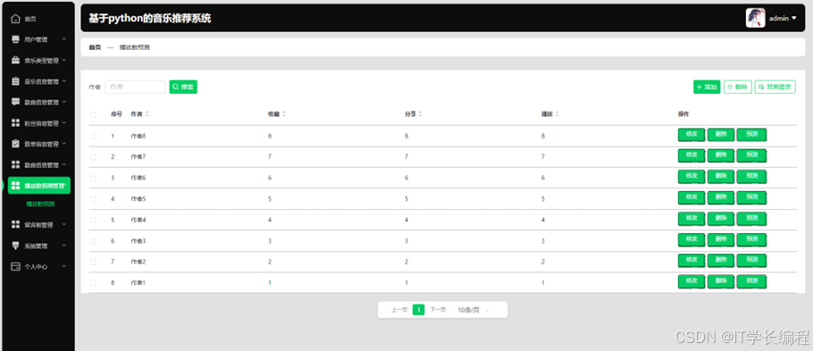Sort the table by the 作者 column arrows

coord(147,114)
